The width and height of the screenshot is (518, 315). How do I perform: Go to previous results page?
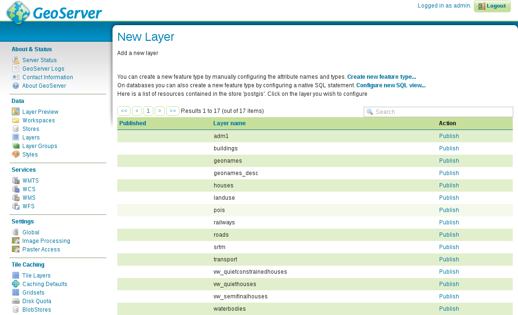point(137,111)
